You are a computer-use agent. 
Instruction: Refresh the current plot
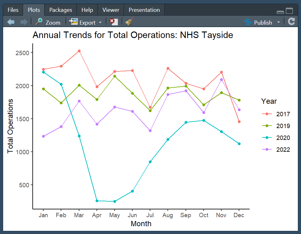[x=291, y=21]
